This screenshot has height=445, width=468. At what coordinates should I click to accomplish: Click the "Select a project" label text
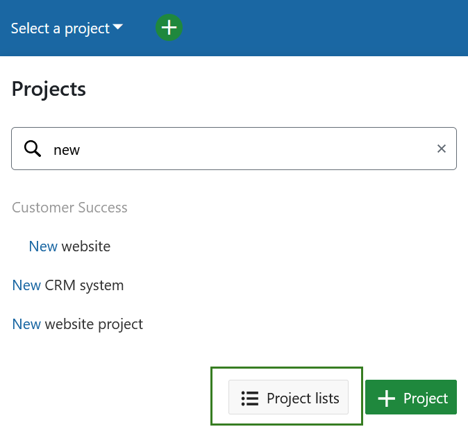(60, 28)
